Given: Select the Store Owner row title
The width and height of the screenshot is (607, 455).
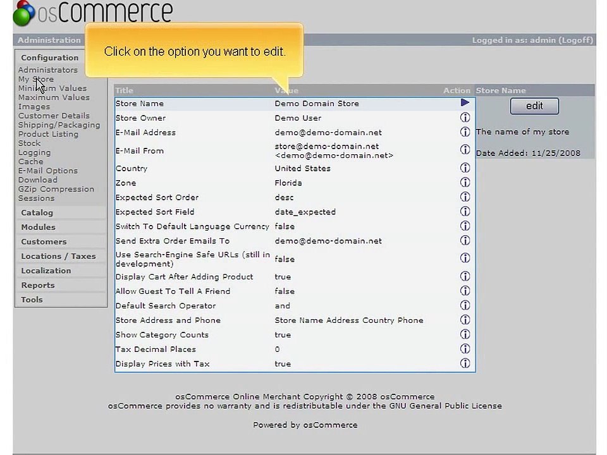Looking at the screenshot, I should pos(140,118).
